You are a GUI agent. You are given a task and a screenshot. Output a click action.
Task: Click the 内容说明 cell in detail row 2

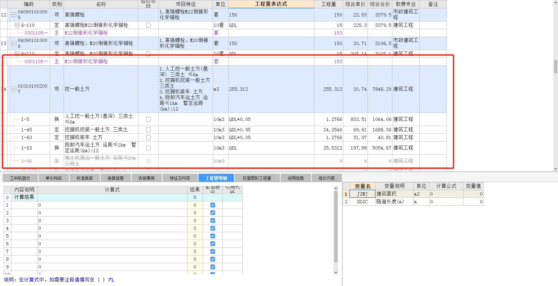(24, 213)
